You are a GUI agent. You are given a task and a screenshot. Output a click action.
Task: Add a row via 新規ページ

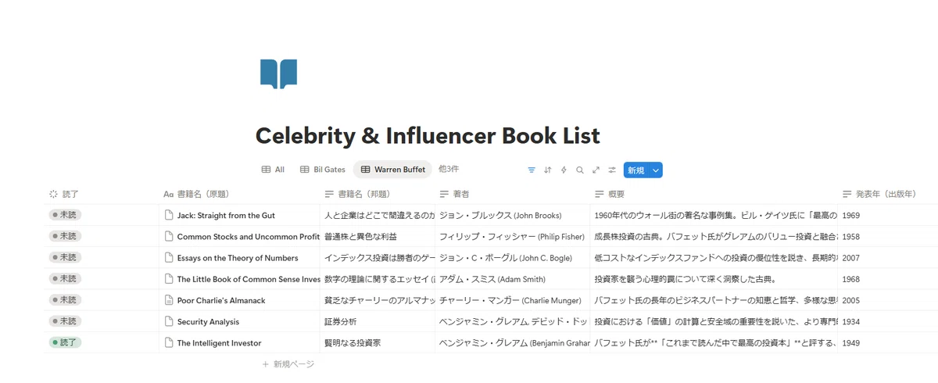coord(288,364)
